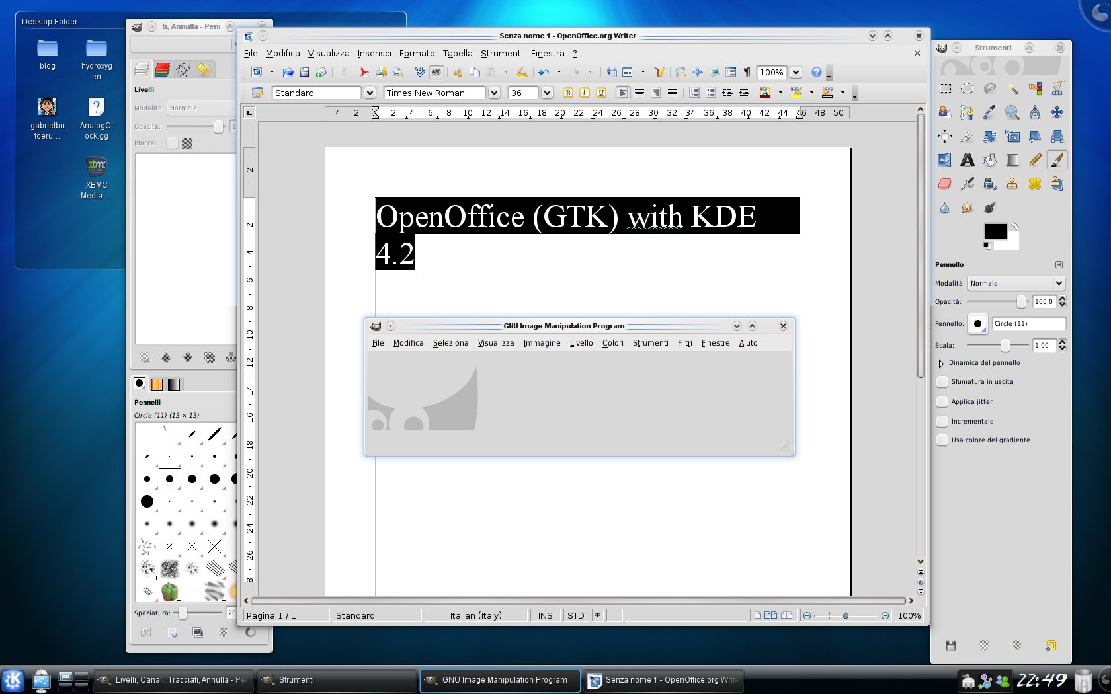The image size is (1111, 694).
Task: Open font color dropdown arrow in Writer
Action: [x=780, y=93]
